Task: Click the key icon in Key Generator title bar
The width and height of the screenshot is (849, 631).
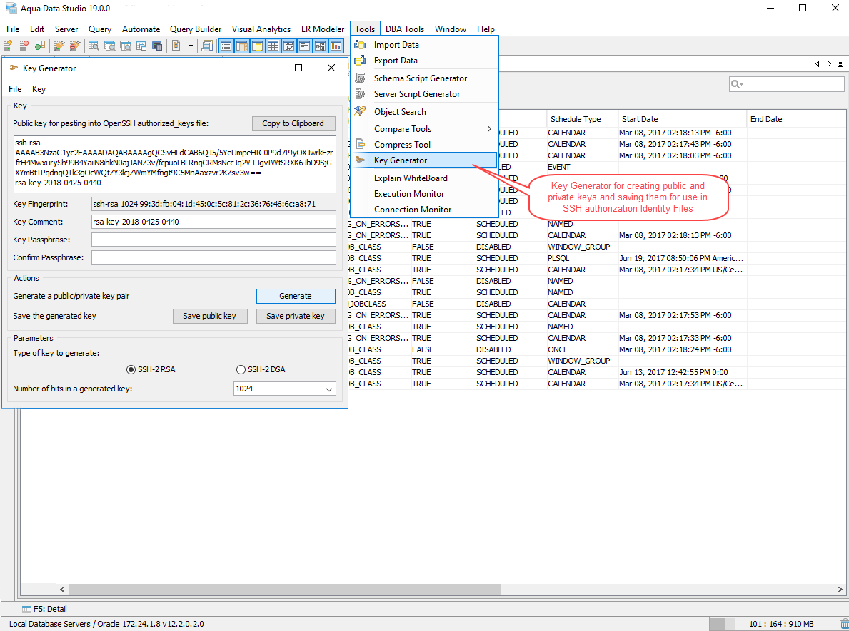Action: coord(14,68)
